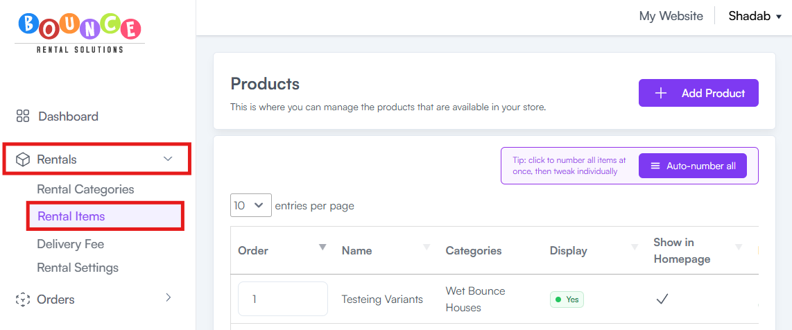The image size is (792, 330).
Task: Open the Shadab user dropdown
Action: tap(755, 16)
